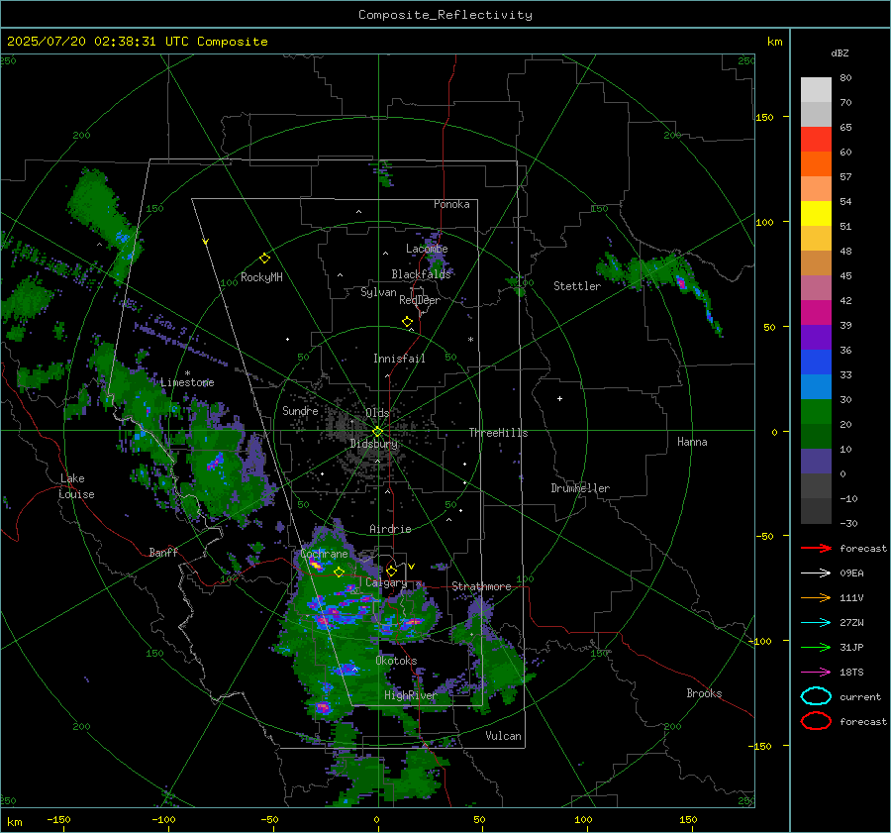Click the ThreeHills city label
This screenshot has height=833, width=891.
[x=498, y=433]
